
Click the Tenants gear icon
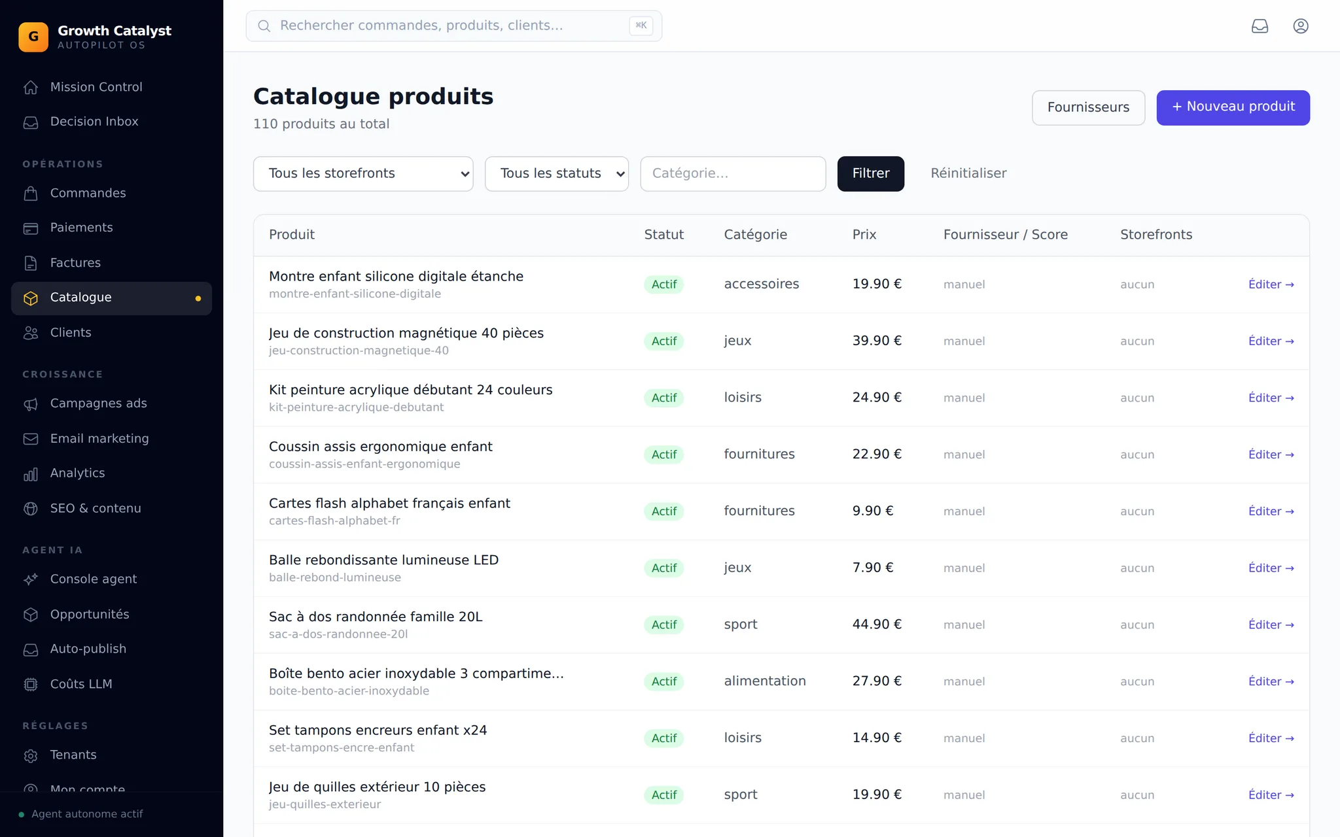point(31,756)
